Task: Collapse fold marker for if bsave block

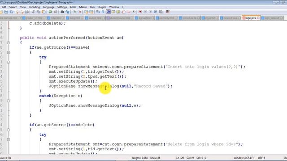Action: [9, 52]
